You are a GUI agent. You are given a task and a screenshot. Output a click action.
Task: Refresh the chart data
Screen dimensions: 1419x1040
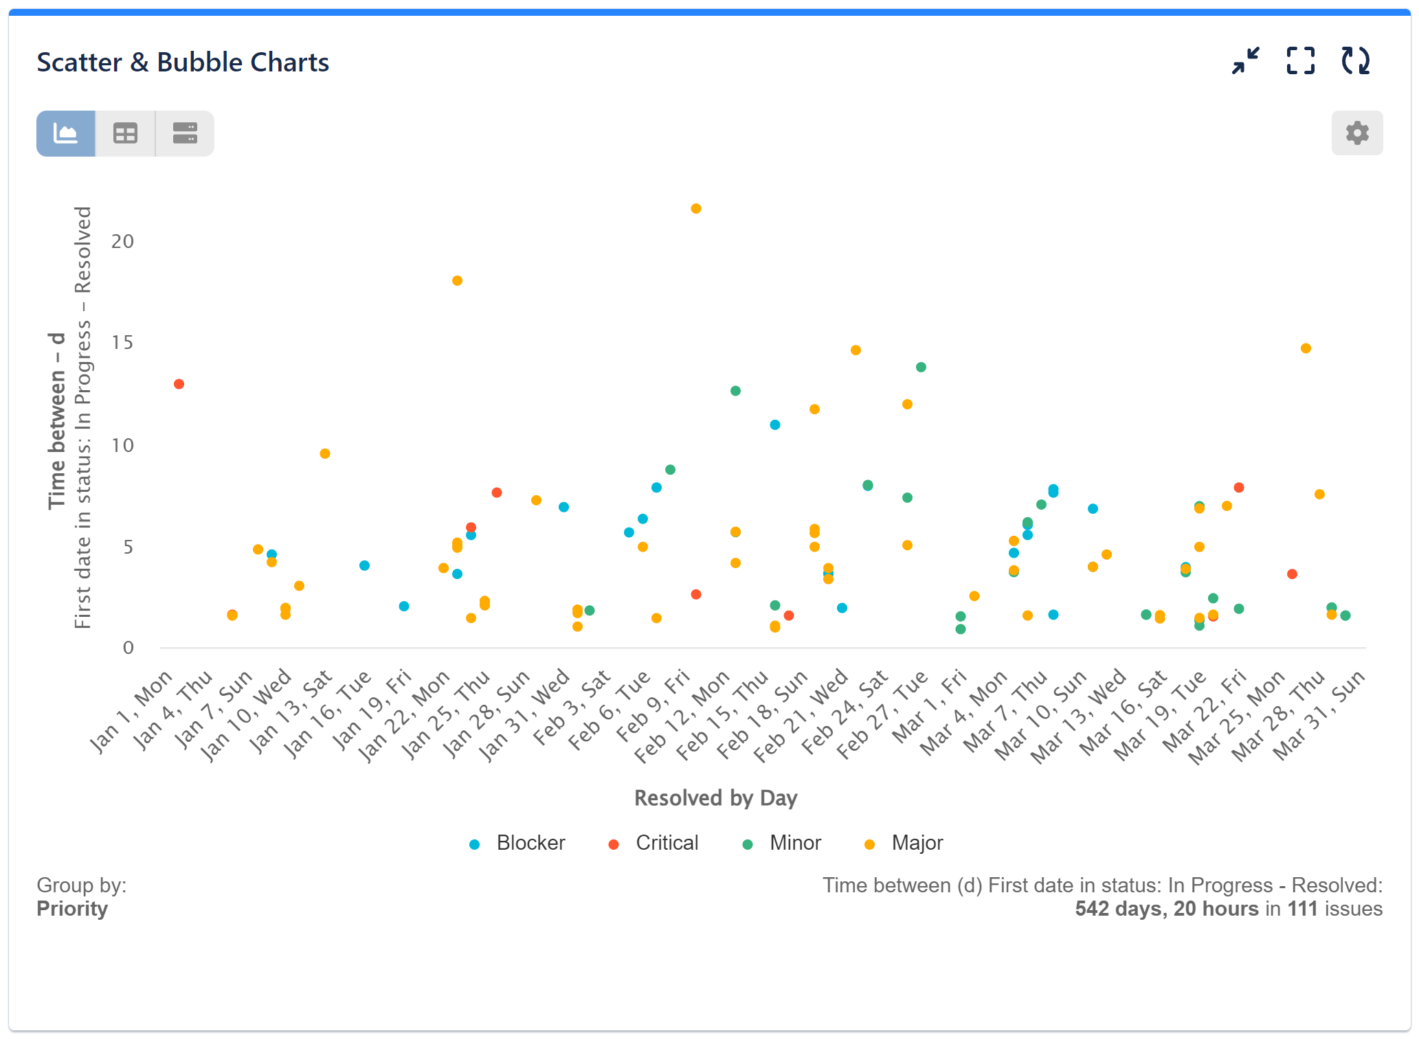(x=1356, y=61)
